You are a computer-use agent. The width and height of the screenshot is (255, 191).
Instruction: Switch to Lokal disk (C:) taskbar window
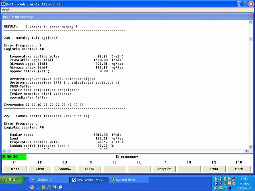point(49,180)
